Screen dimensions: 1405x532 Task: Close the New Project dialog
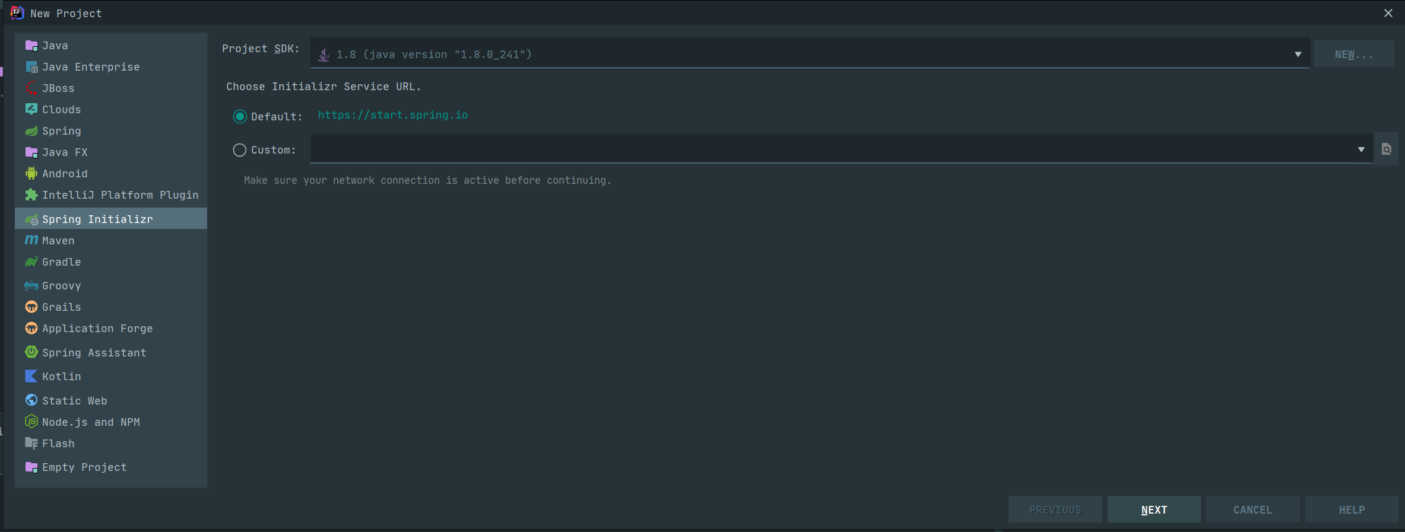pos(1388,13)
